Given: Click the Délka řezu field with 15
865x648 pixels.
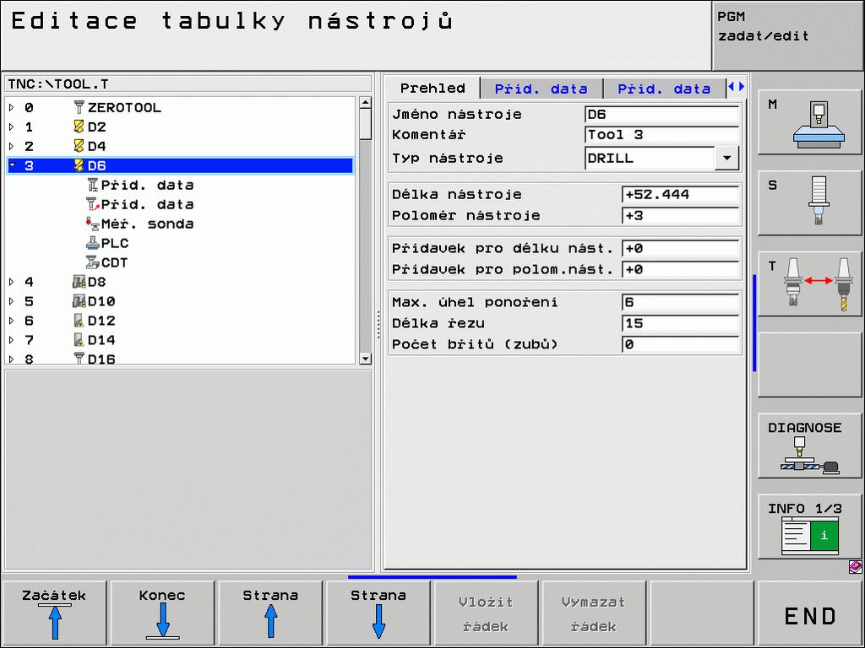Looking at the screenshot, I should point(680,323).
